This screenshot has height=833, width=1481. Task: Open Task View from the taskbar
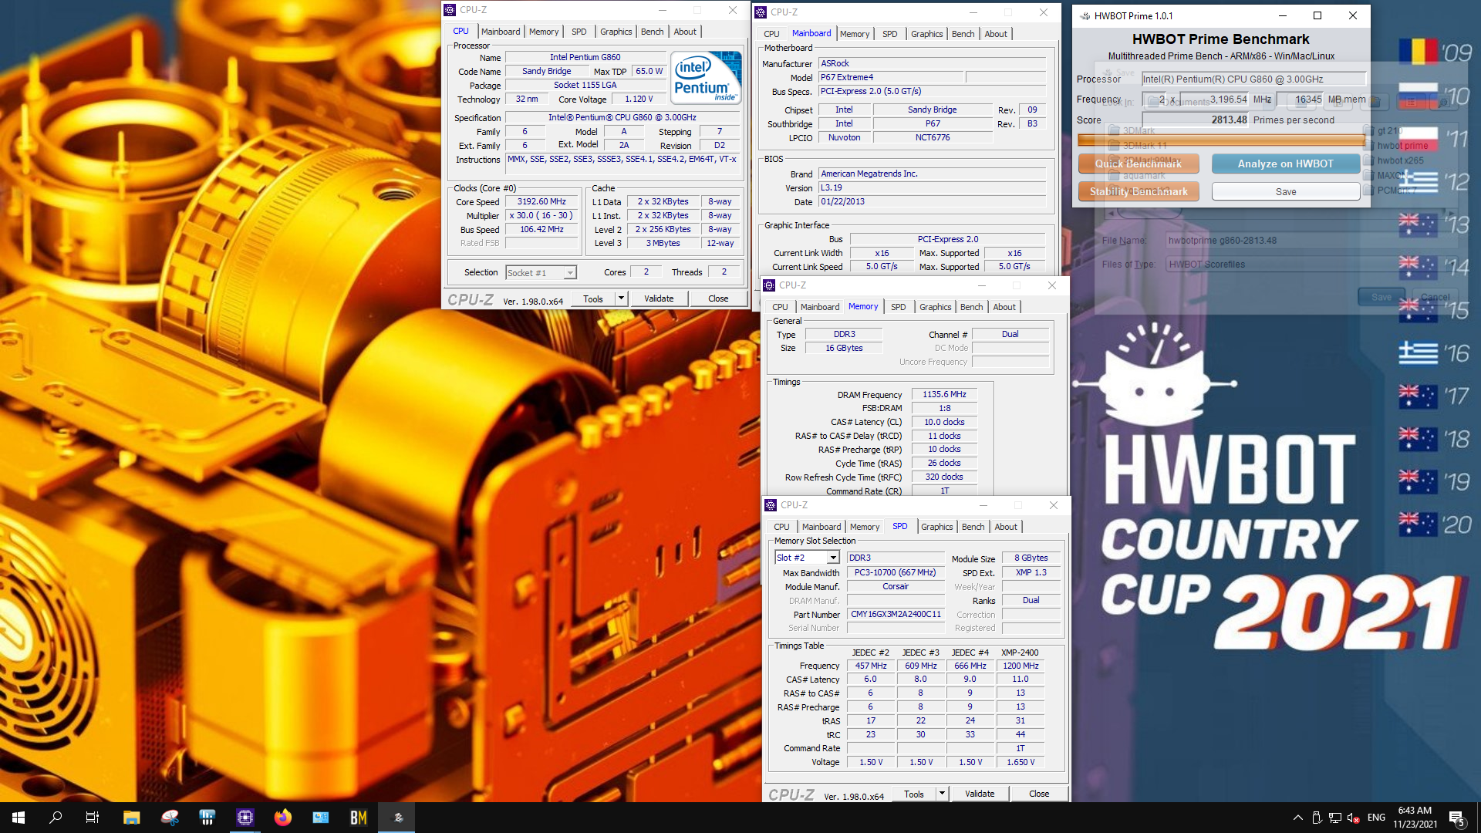93,818
